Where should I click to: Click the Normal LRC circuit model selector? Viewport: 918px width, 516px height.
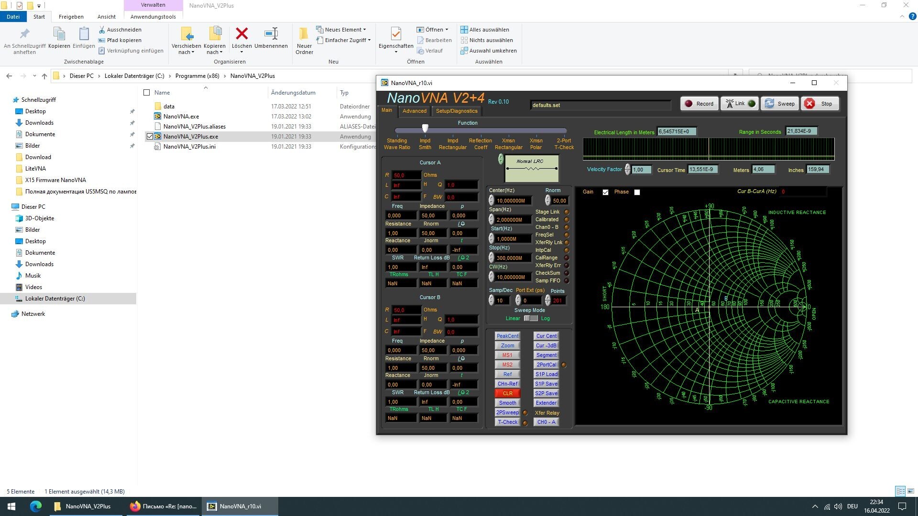tap(531, 168)
